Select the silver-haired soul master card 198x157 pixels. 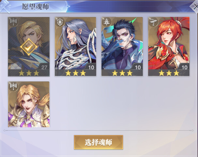coord(75,46)
